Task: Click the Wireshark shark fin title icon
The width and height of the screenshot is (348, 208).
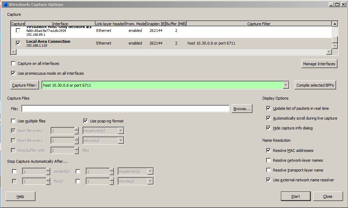Action: (5, 5)
